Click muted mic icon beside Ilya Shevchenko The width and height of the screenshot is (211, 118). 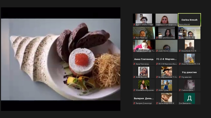(x=180, y=38)
